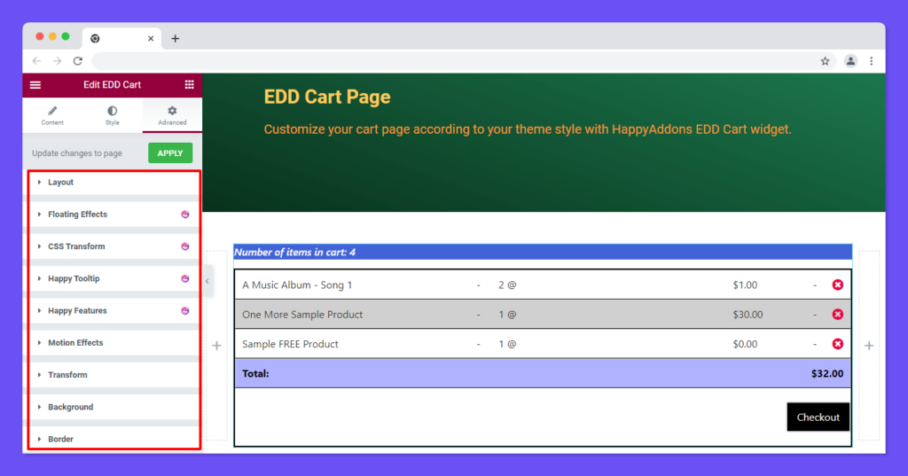Open the browser profile avatar icon

850,61
